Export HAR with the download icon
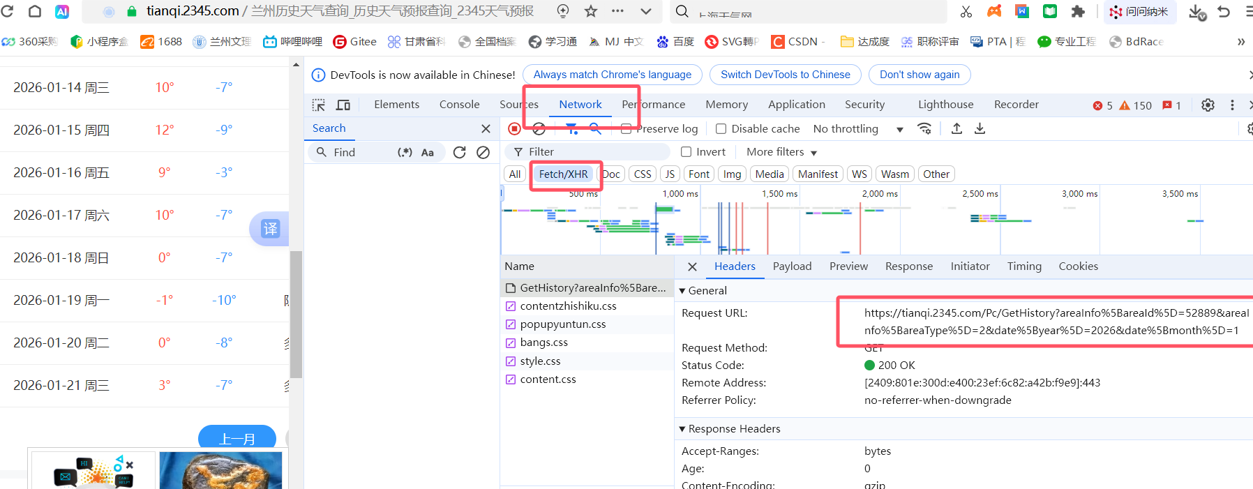The height and width of the screenshot is (489, 1253). [x=980, y=128]
